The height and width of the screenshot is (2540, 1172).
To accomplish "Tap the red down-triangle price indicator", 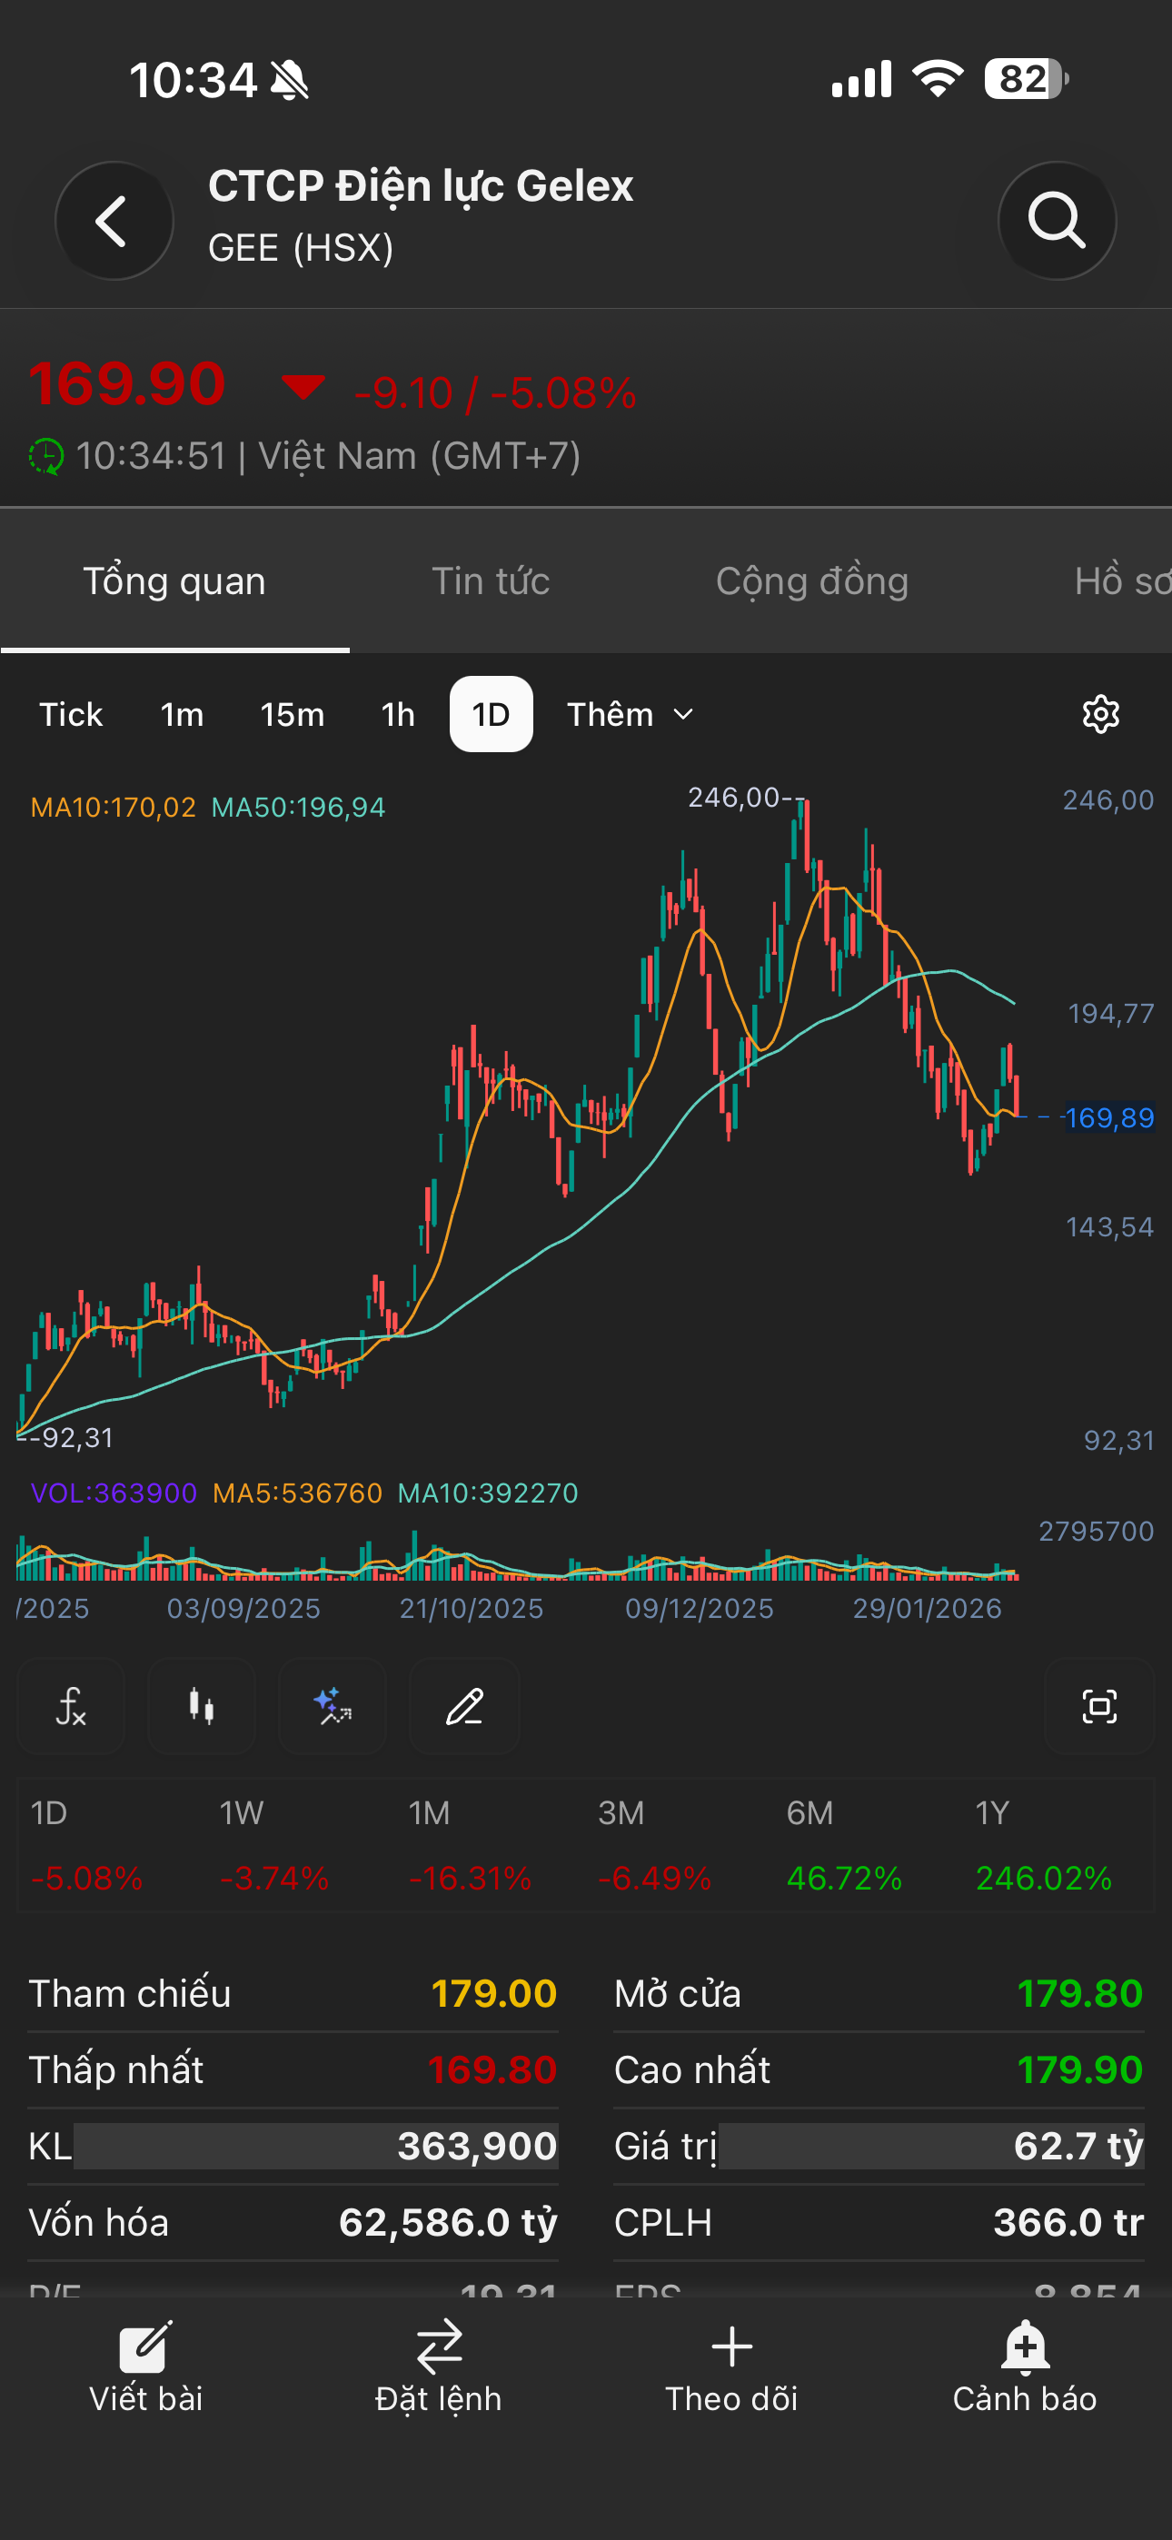I will tap(303, 386).
